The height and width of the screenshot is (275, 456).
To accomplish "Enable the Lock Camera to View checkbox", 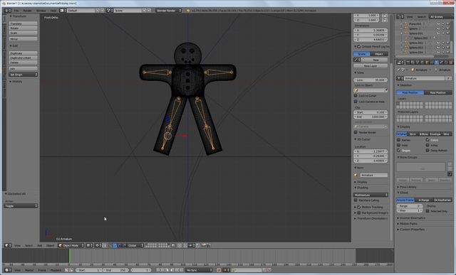I will click(356, 102).
